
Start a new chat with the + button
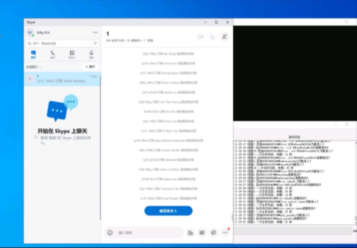[90, 67]
